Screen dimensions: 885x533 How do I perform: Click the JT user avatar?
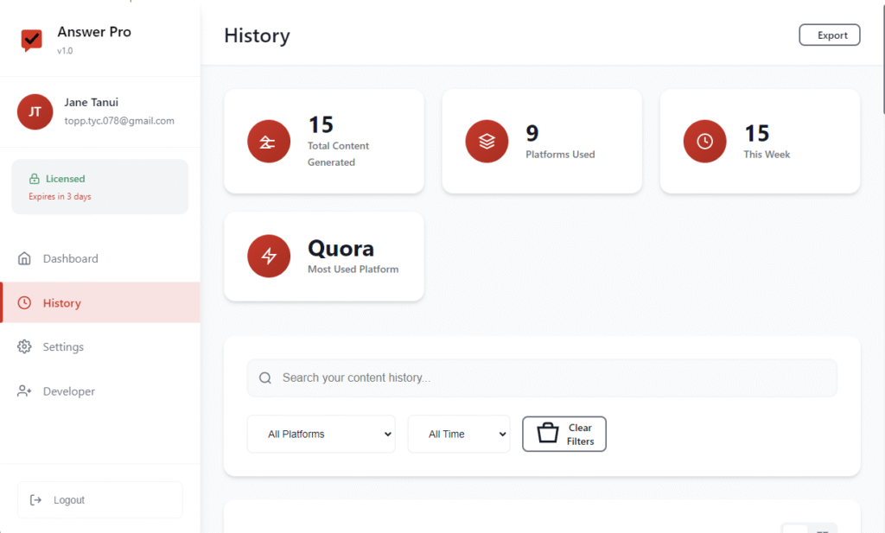pos(35,111)
